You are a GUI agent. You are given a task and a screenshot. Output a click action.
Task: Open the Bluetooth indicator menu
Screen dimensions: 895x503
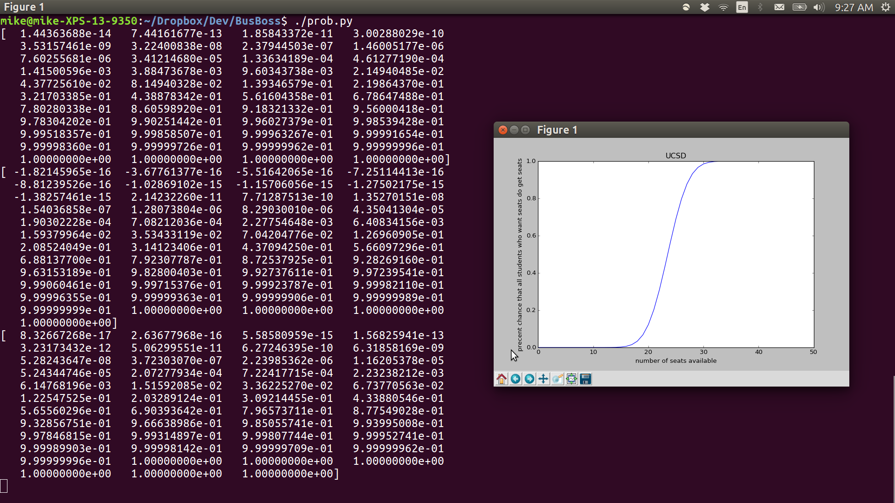coord(760,7)
